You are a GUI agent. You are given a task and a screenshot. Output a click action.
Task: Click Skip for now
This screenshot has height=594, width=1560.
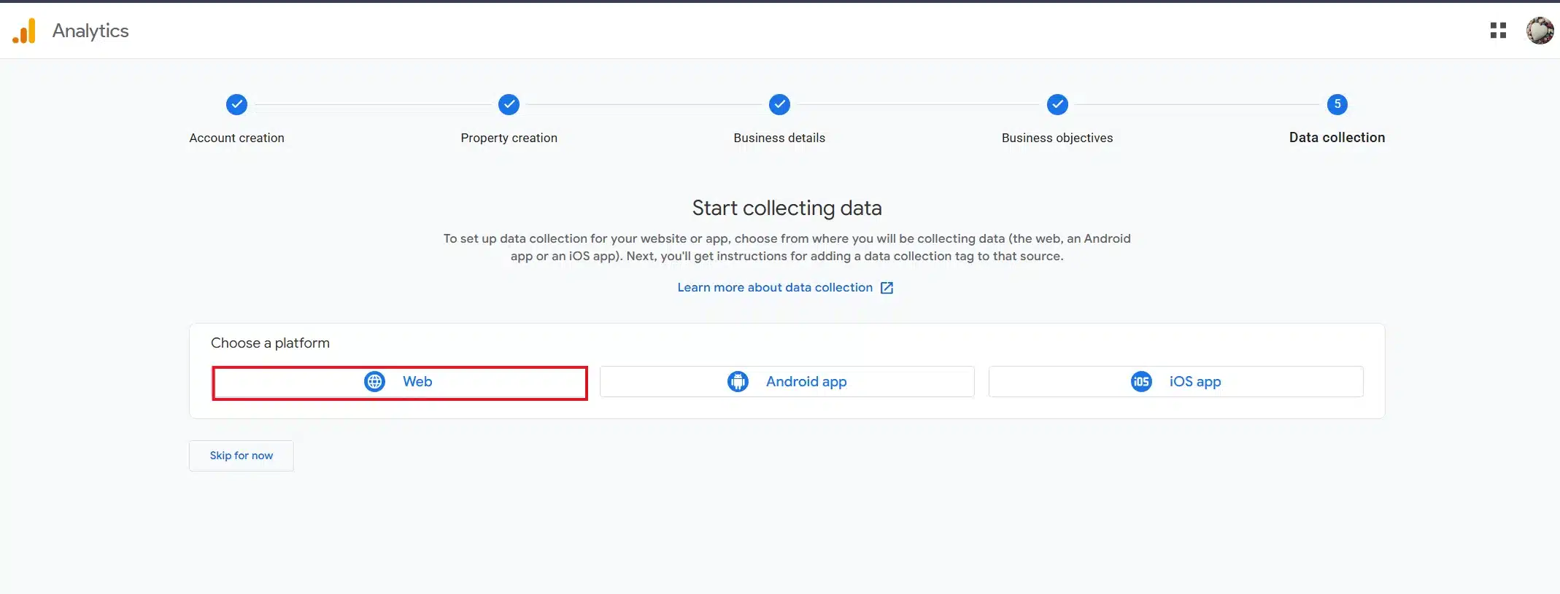242,456
